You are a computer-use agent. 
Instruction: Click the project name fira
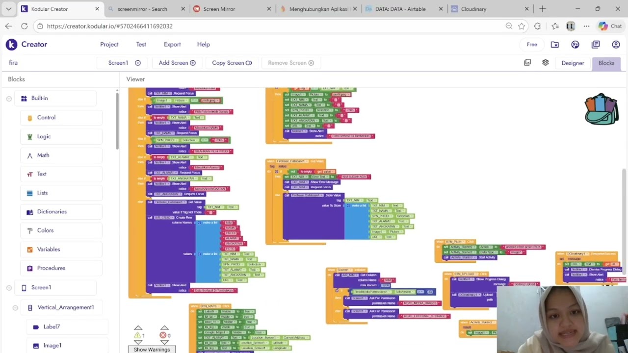coord(13,63)
